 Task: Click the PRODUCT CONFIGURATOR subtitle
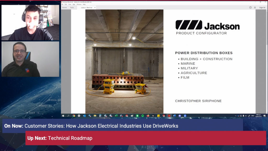click(201, 33)
